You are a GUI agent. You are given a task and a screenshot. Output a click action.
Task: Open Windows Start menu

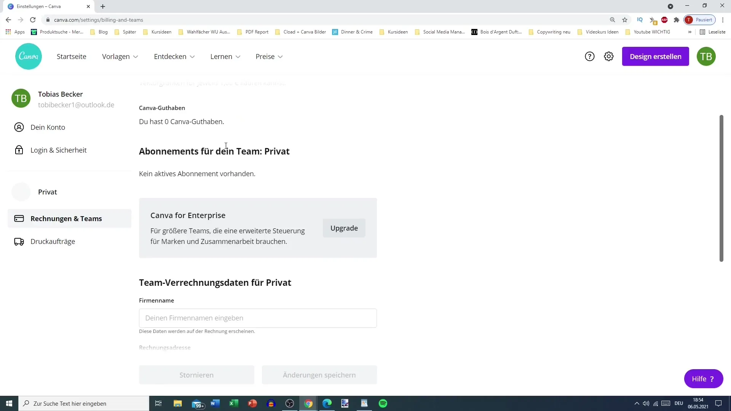point(9,403)
